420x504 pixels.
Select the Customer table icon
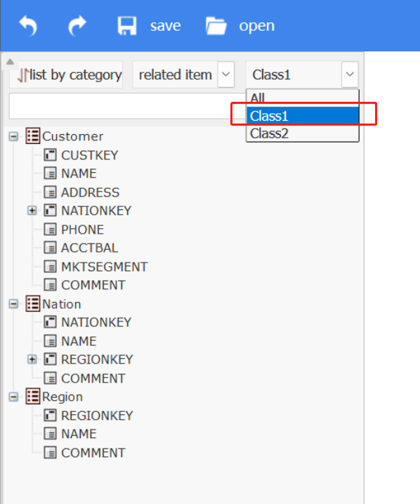click(x=33, y=136)
